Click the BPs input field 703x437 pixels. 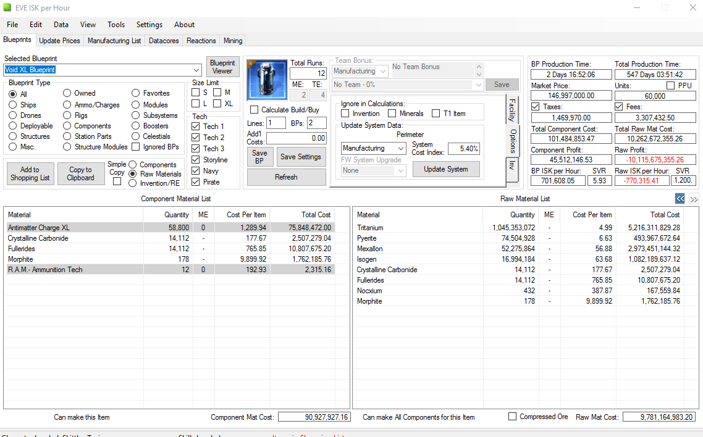[x=316, y=123]
